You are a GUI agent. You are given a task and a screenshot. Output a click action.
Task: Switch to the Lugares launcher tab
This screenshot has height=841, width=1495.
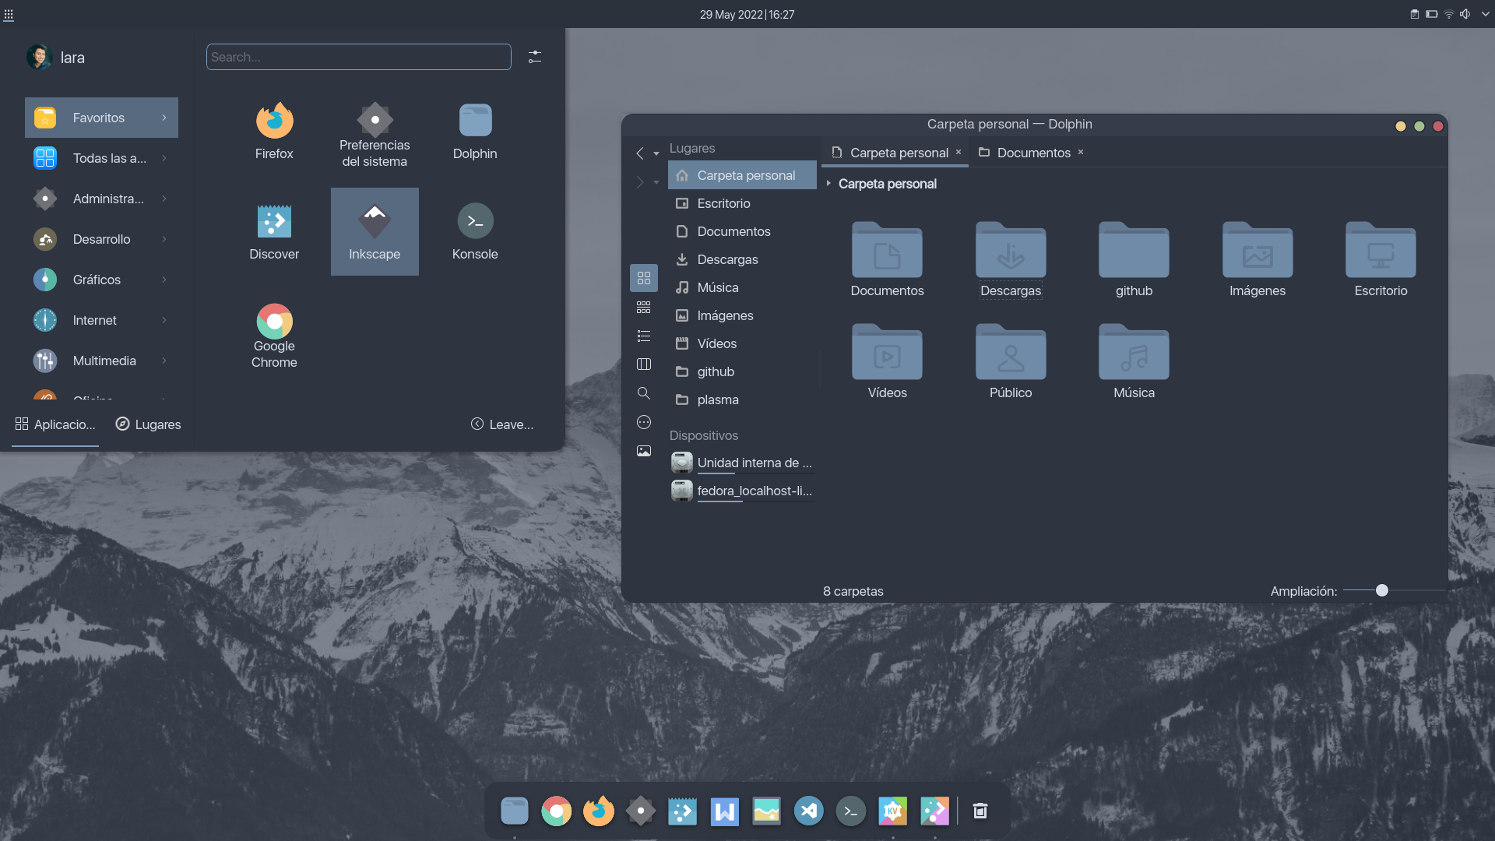tap(148, 424)
